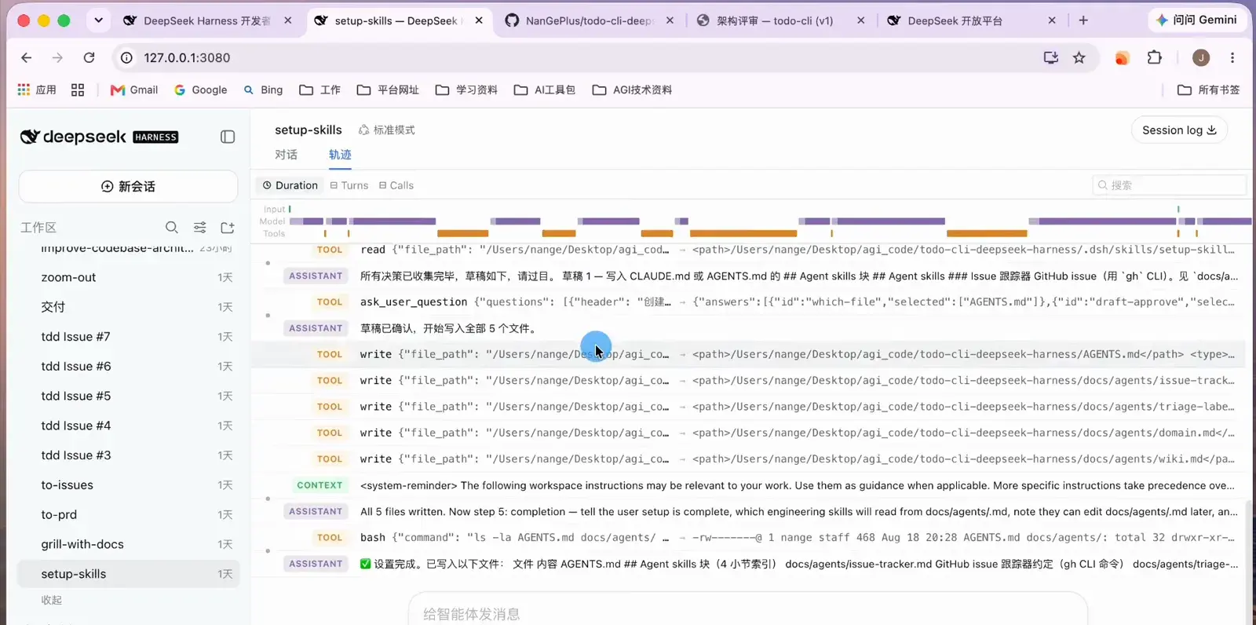The width and height of the screenshot is (1256, 625).
Task: Expand the 平台网址 bookmarks folder
Action: tap(388, 90)
